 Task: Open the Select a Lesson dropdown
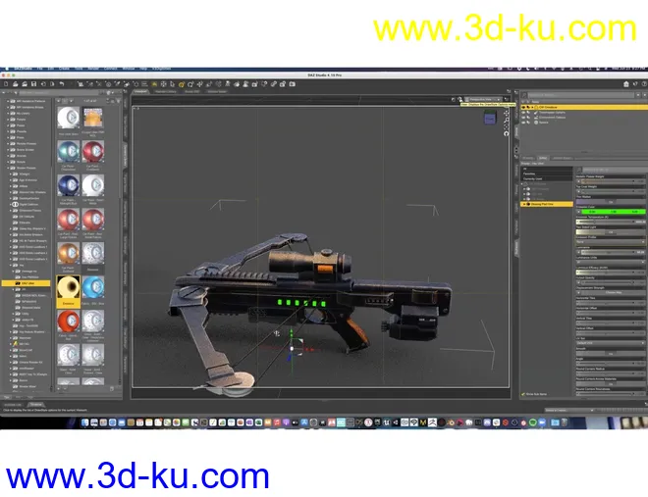pos(569,411)
